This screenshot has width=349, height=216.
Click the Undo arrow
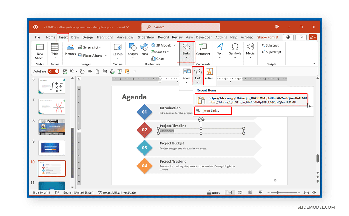click(x=72, y=72)
